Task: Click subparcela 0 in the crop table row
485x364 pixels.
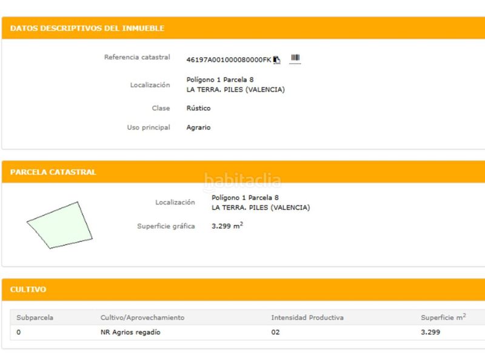Action: 18,332
